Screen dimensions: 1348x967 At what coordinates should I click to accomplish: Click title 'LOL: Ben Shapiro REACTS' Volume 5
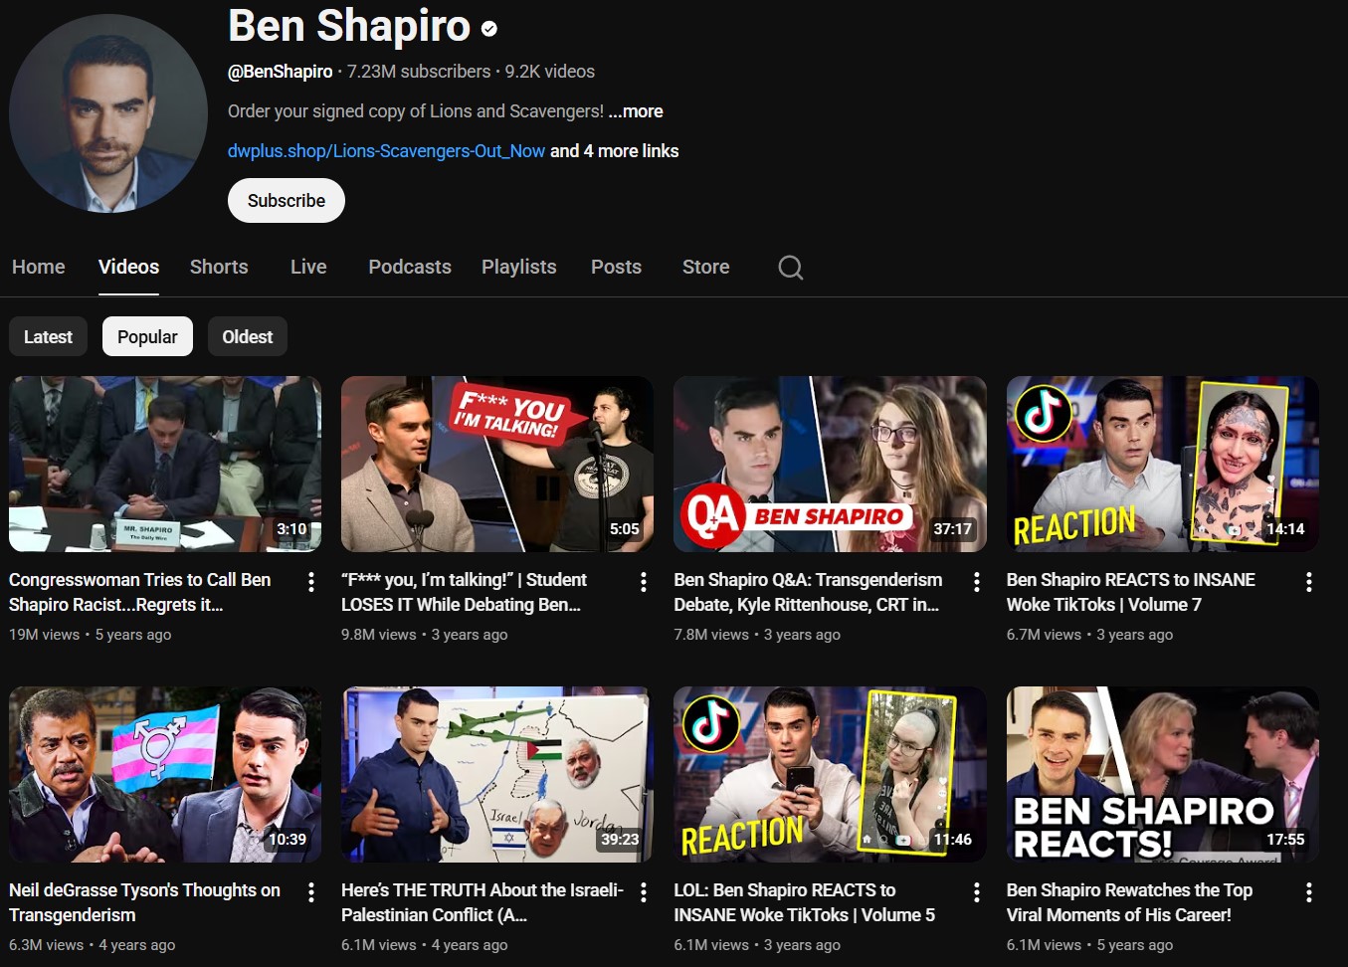tap(805, 902)
